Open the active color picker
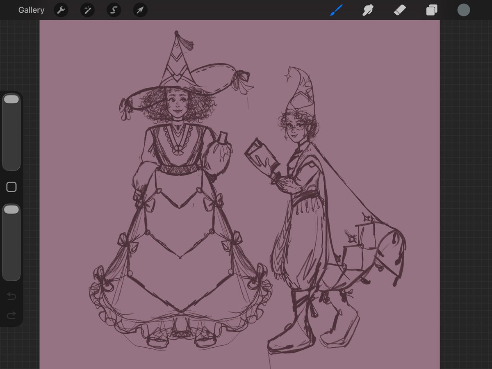This screenshot has height=369, width=492. pos(464,10)
